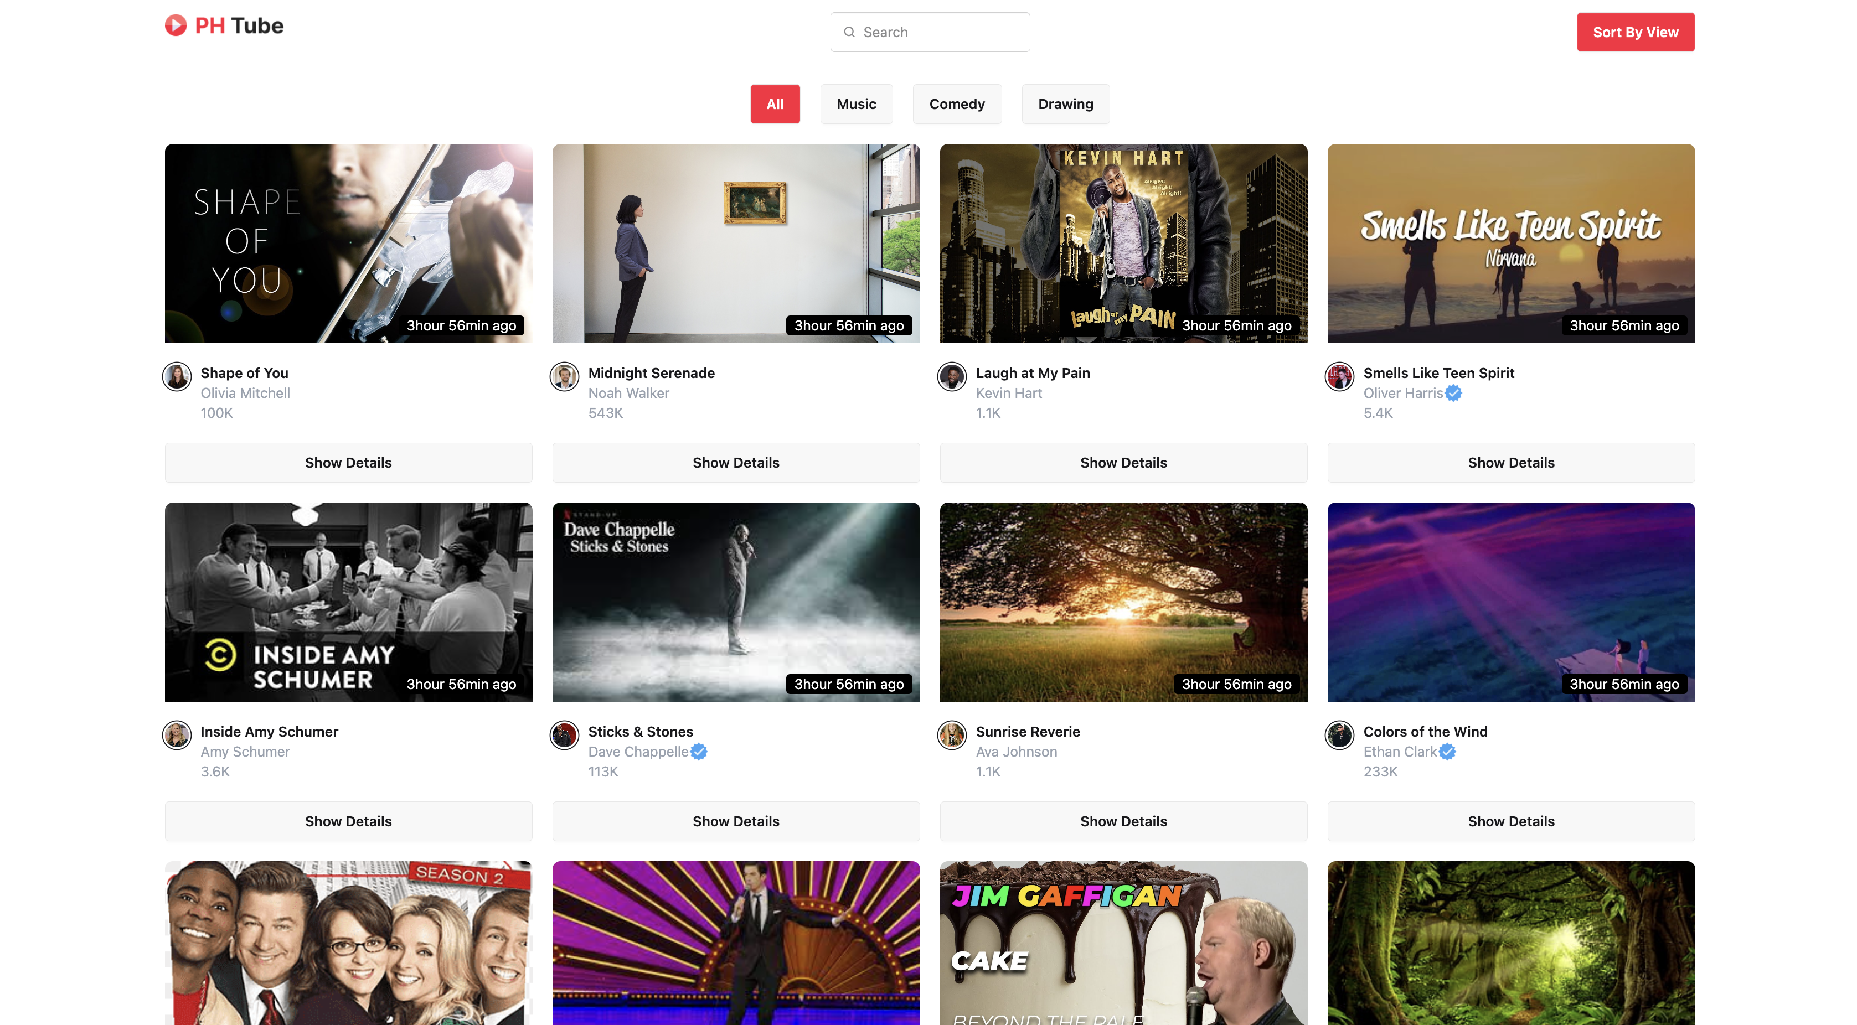Open the Kevin Hart Laugh at My Pain thumbnail
1857x1025 pixels.
tap(1123, 244)
